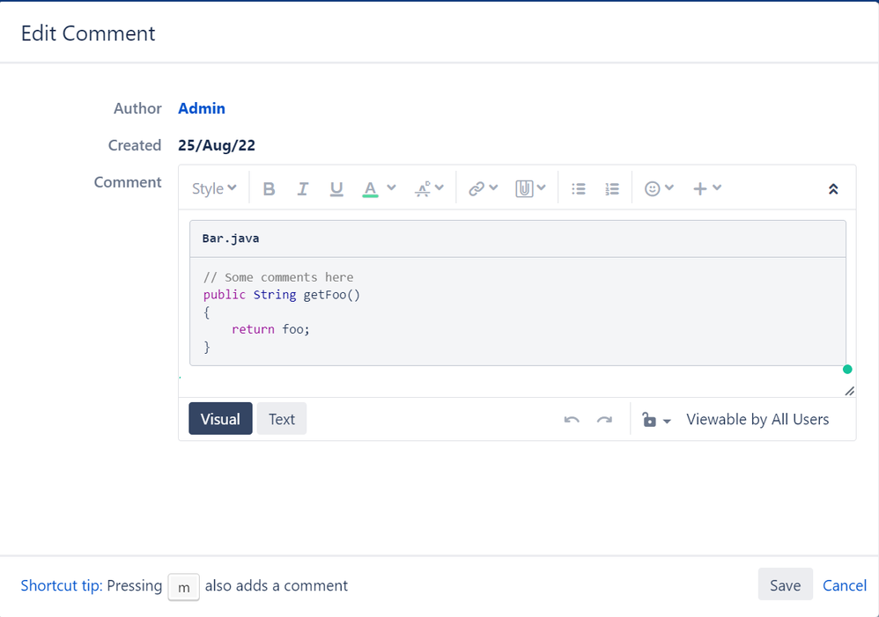The image size is (879, 617).
Task: Click the plus insert icon
Action: click(x=699, y=189)
